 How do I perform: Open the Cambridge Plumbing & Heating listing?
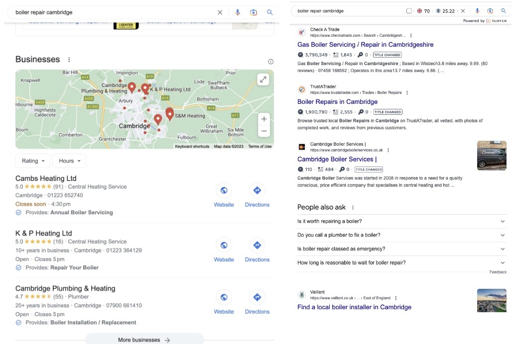65,288
